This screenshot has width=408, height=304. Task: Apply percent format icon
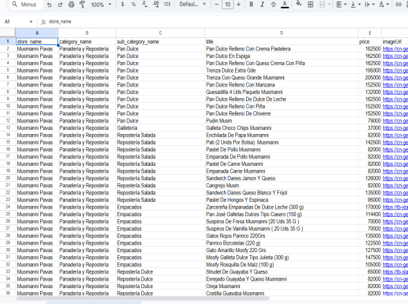pyautogui.click(x=133, y=4)
